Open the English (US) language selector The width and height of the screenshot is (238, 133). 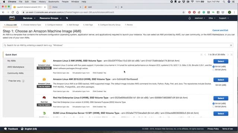(29, 129)
